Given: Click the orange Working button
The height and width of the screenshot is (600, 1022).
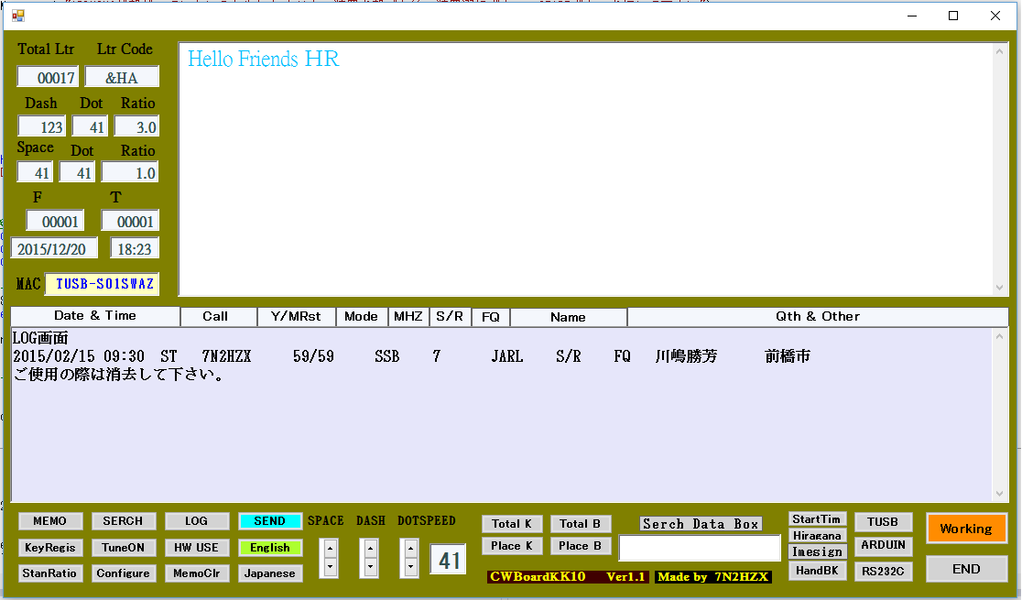Looking at the screenshot, I should click(x=965, y=529).
